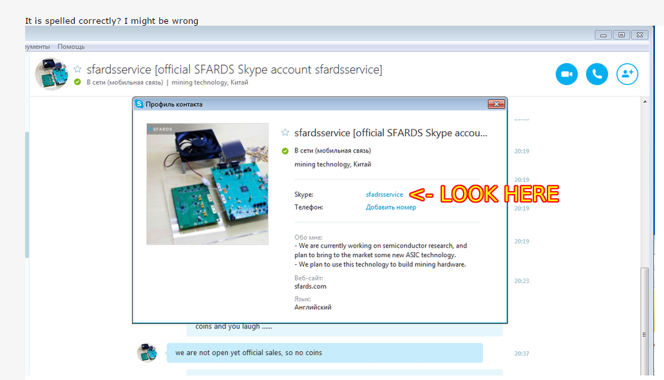Grab the chat scrollbar thumb
Viewport: 664px width, 380px height.
(x=645, y=320)
